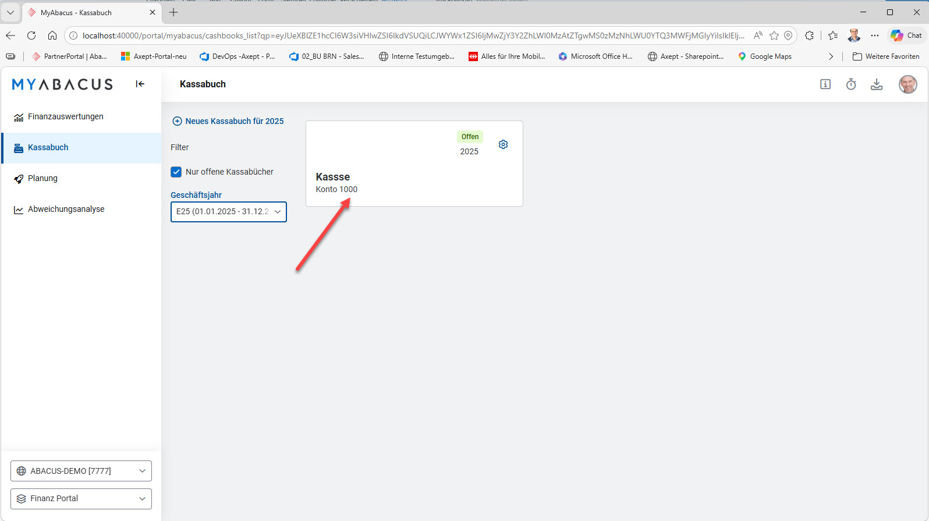This screenshot has width=929, height=521.
Task: Click year 2025 on card
Action: pos(469,151)
